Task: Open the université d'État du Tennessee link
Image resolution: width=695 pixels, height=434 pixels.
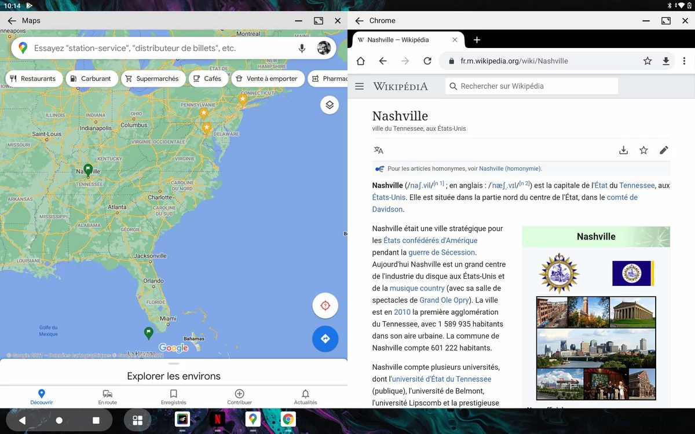Action: (441, 380)
